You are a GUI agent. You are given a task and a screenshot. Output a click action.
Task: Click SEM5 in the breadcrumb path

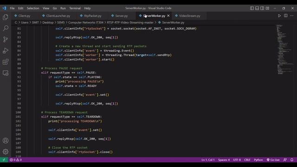(61, 23)
